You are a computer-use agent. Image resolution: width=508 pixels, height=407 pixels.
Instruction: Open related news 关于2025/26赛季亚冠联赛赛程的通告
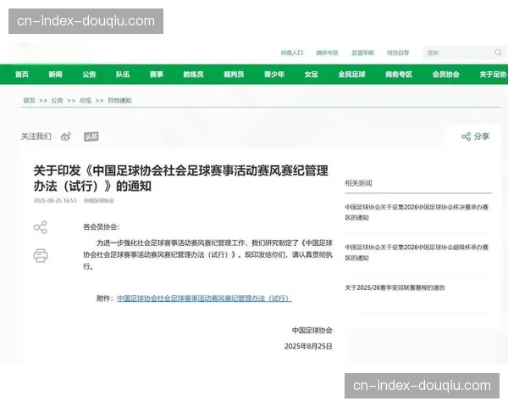395,287
